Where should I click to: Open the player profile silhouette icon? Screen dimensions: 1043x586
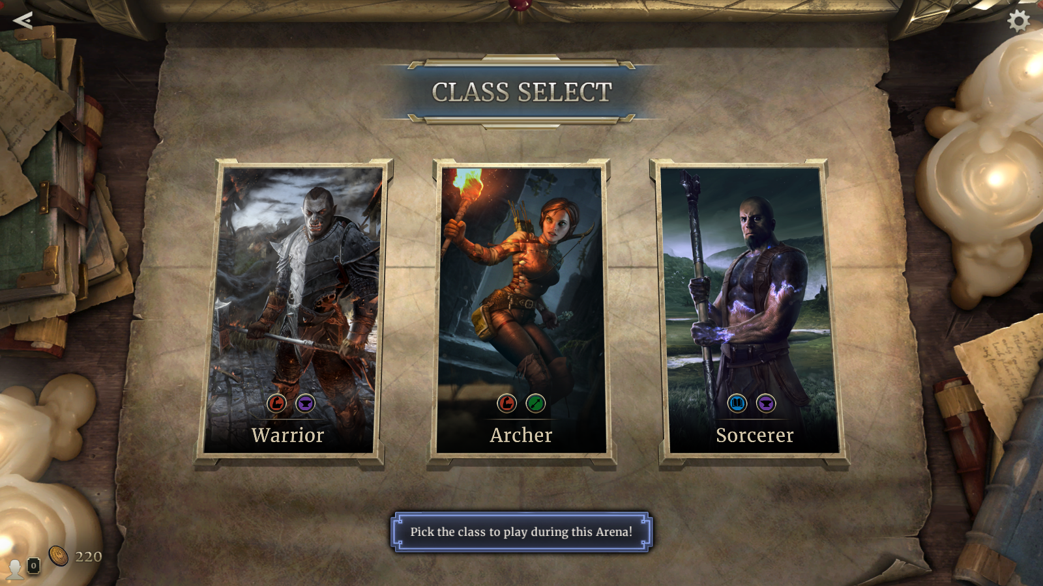14,568
